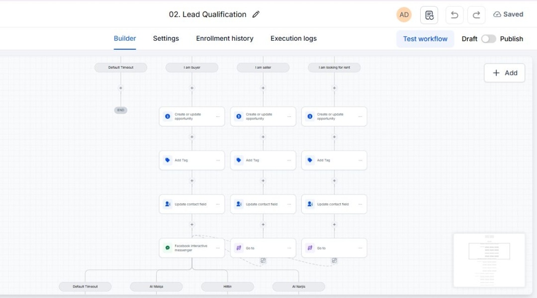Viewport: 537px width, 298px height.
Task: Select the Al Malqa branch
Action: pyautogui.click(x=156, y=287)
